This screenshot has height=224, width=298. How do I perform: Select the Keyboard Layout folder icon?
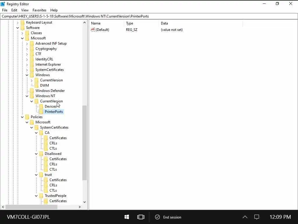click(x=22, y=22)
